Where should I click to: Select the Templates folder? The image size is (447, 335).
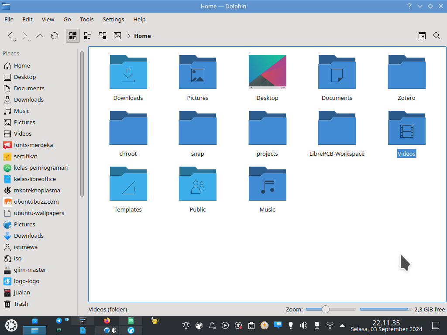pyautogui.click(x=128, y=184)
